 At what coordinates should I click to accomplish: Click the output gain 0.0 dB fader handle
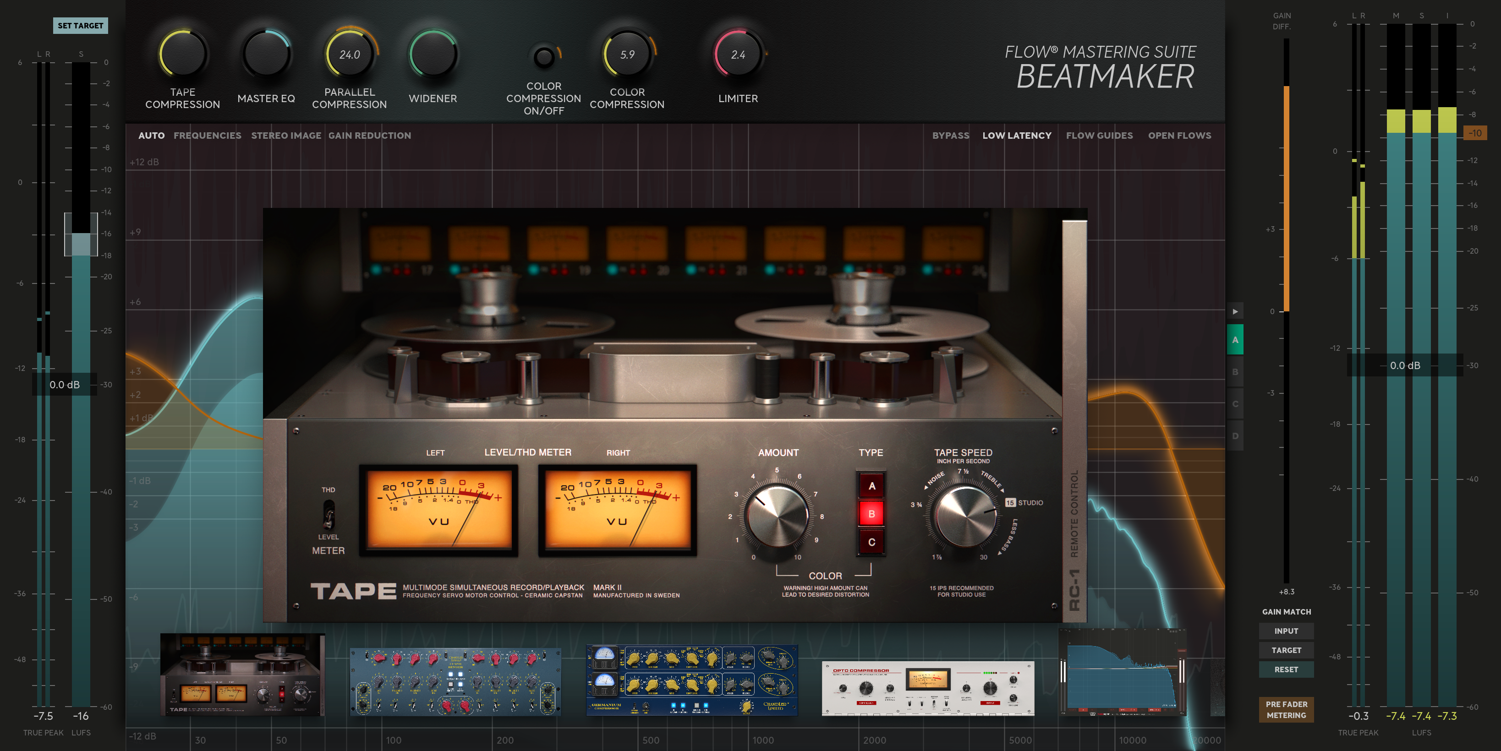point(1405,365)
